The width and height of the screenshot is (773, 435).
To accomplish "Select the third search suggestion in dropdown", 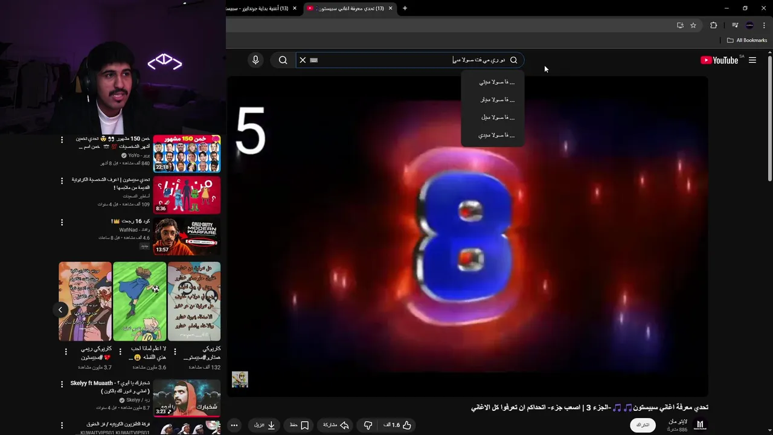I will pos(493,117).
